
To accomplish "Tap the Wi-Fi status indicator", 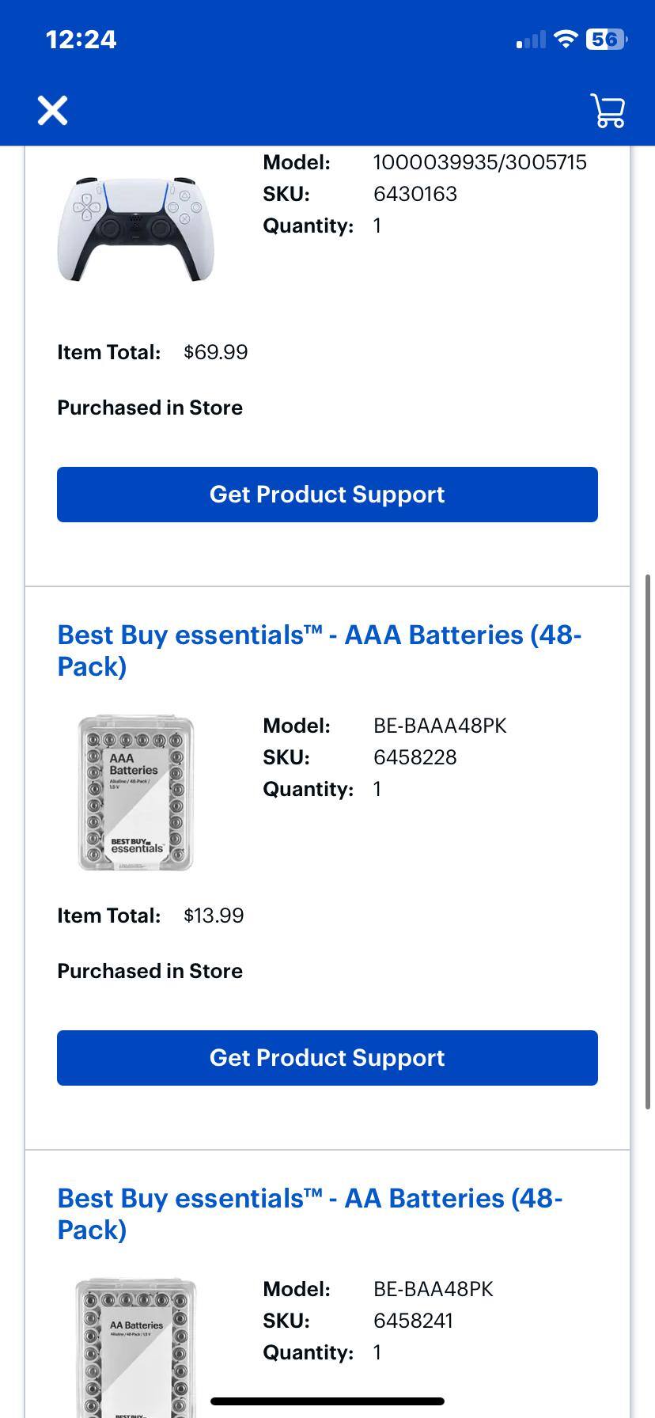I will pyautogui.click(x=566, y=39).
